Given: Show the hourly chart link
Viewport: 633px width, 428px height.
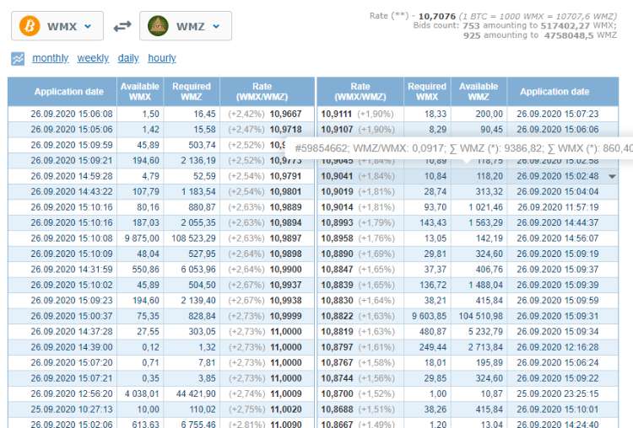Looking at the screenshot, I should [x=162, y=58].
